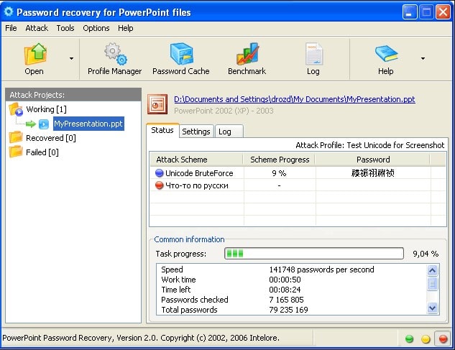Click the info list scrollbar thumb

coord(433,284)
